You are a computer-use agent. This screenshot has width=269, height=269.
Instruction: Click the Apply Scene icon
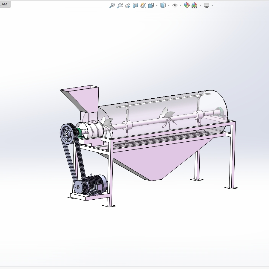tap(195, 5)
